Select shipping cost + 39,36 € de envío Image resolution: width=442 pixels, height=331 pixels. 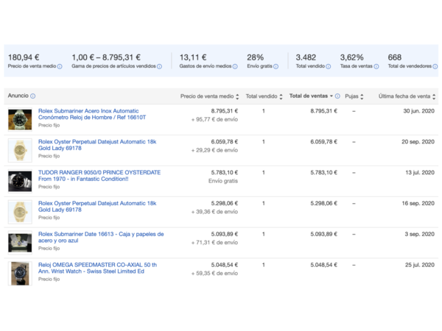(214, 212)
